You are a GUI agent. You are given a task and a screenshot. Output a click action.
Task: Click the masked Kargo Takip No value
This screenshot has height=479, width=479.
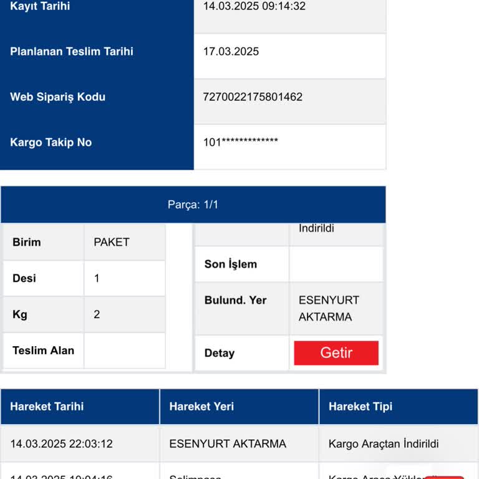(x=240, y=142)
